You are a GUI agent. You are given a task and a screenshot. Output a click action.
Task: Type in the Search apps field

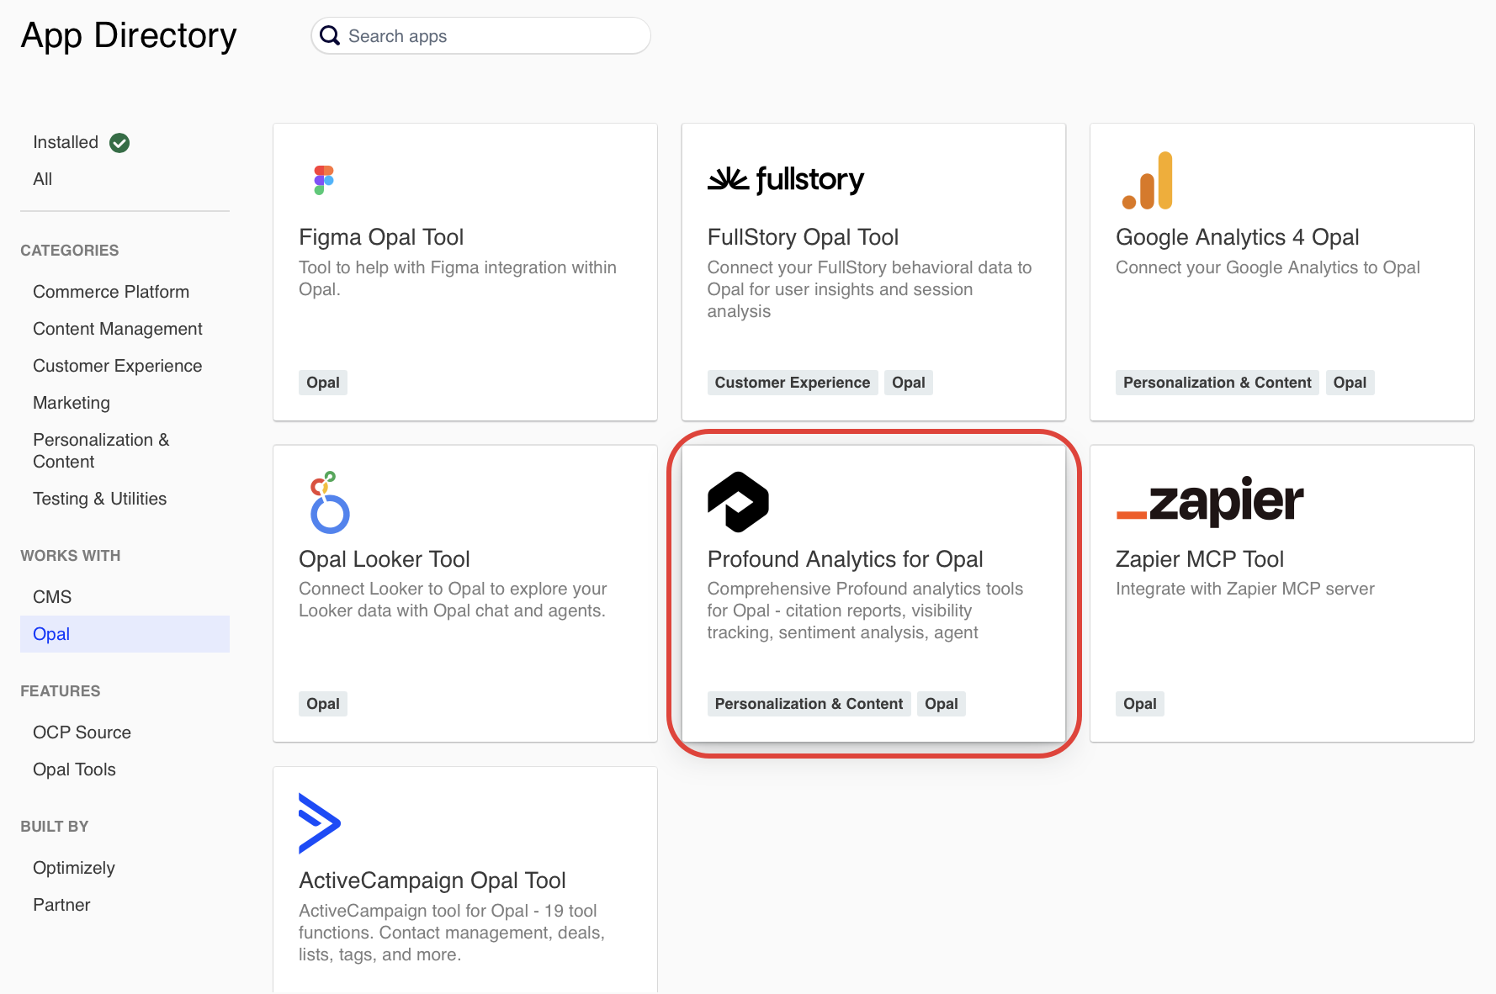pos(492,36)
